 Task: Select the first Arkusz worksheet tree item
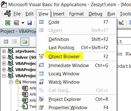point(29,88)
